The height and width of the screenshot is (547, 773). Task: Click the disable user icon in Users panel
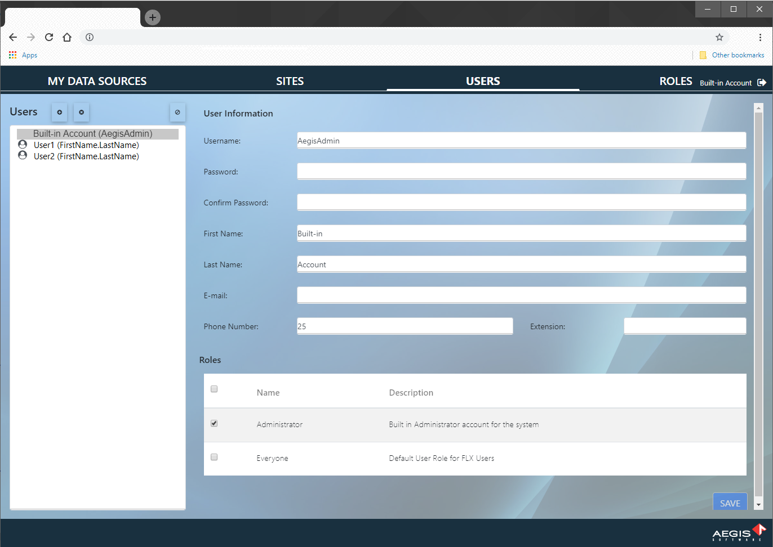coord(177,112)
